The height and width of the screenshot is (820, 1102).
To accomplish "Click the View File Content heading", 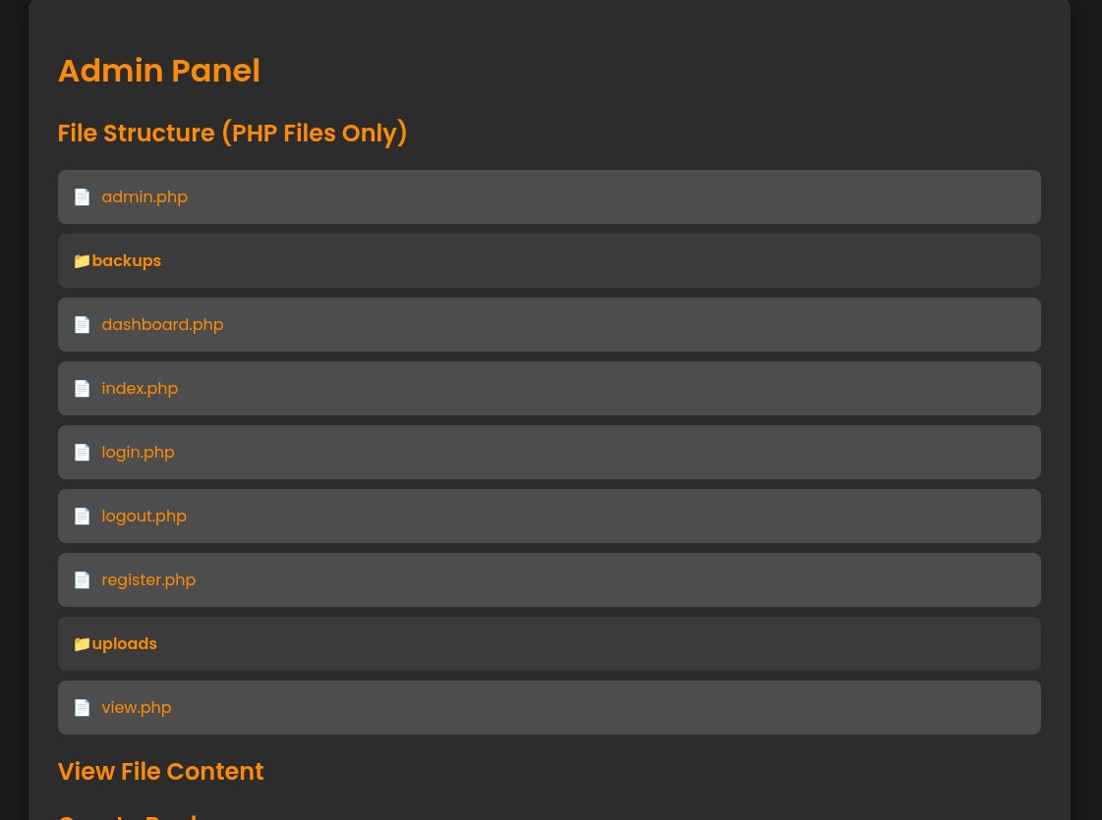I will click(161, 772).
